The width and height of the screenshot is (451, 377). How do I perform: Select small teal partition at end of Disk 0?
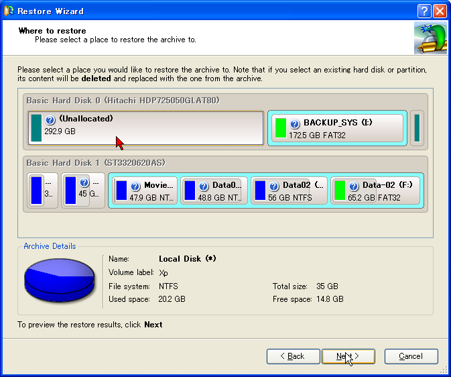(x=417, y=128)
